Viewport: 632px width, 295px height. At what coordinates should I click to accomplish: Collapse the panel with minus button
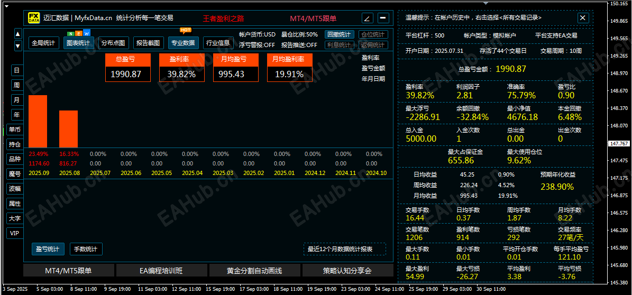tap(383, 18)
